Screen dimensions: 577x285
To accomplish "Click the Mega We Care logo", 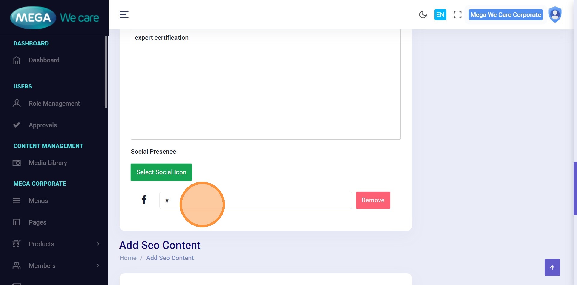I will click(54, 18).
